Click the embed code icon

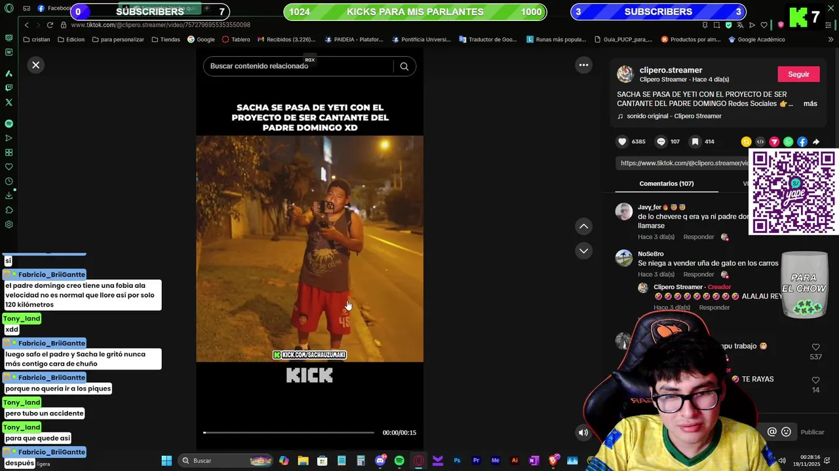click(x=760, y=141)
